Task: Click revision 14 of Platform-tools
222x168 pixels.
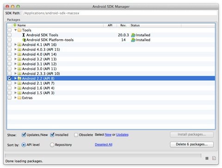Action: click(123, 40)
